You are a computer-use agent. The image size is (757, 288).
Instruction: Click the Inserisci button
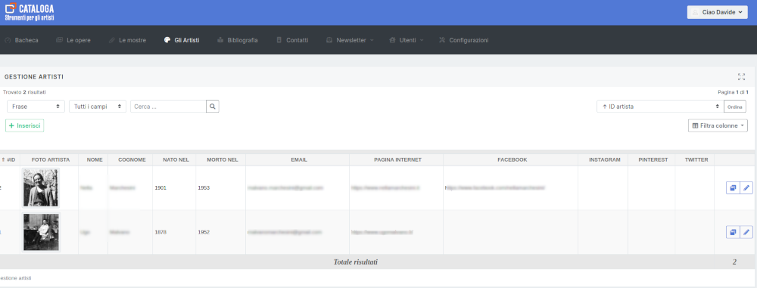[x=25, y=125]
